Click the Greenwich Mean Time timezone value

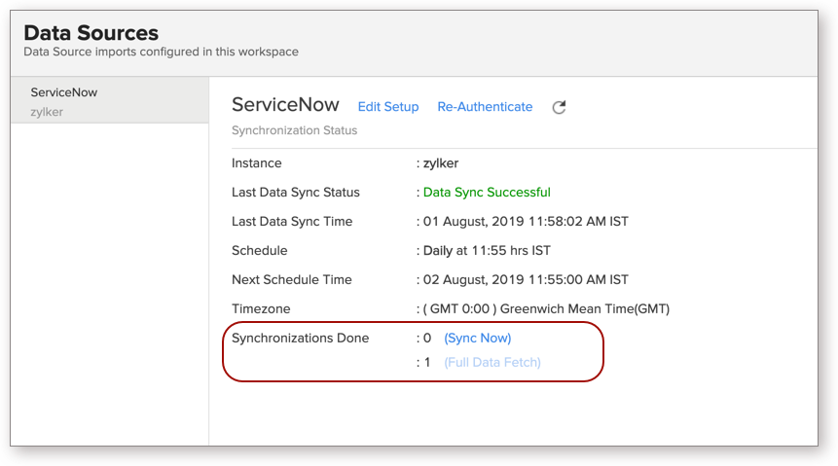click(x=546, y=309)
